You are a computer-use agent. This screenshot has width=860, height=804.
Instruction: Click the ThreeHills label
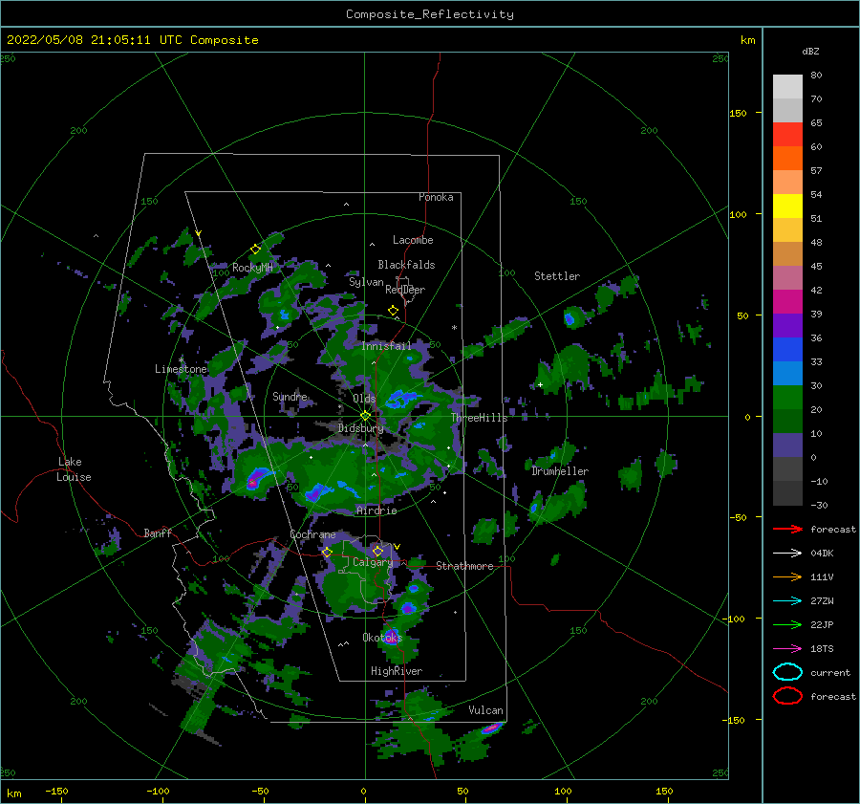pyautogui.click(x=480, y=418)
